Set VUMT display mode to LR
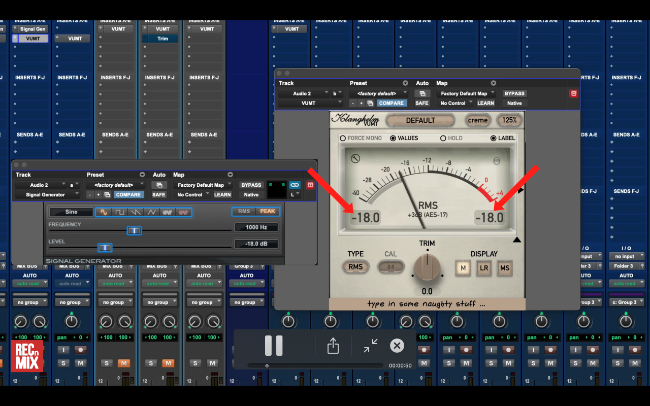This screenshot has width=650, height=406. pyautogui.click(x=484, y=268)
